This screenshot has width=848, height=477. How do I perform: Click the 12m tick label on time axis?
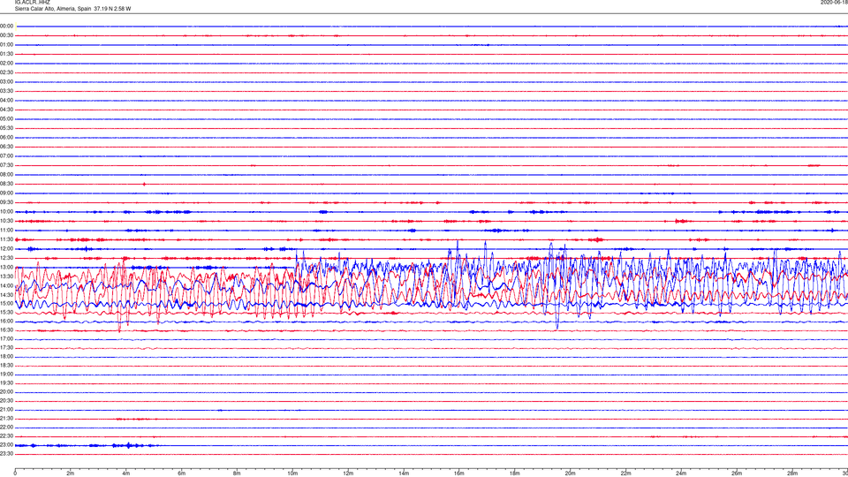point(348,473)
